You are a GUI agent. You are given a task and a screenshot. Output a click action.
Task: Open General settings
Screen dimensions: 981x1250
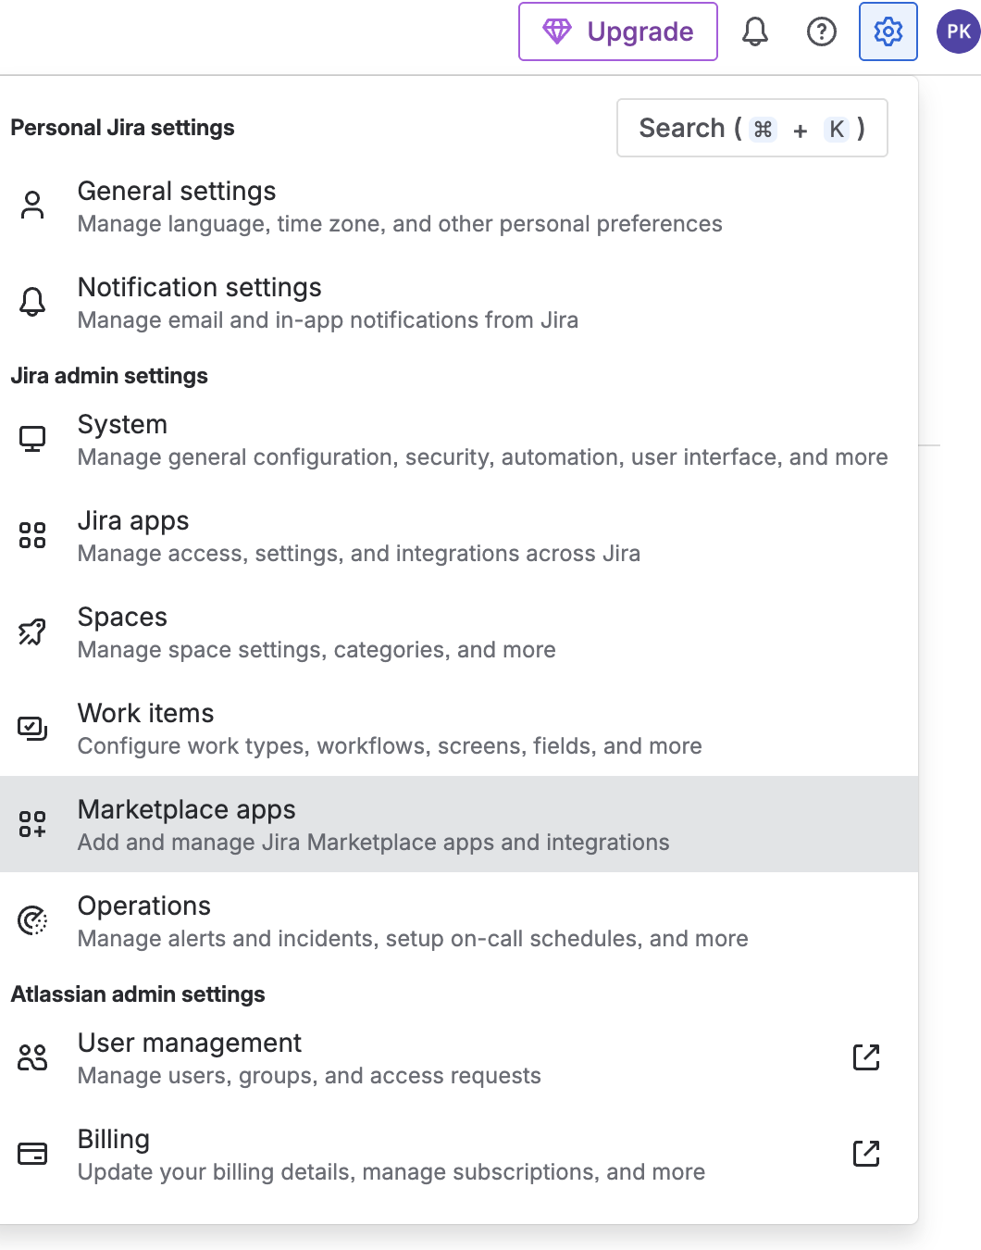pos(459,206)
